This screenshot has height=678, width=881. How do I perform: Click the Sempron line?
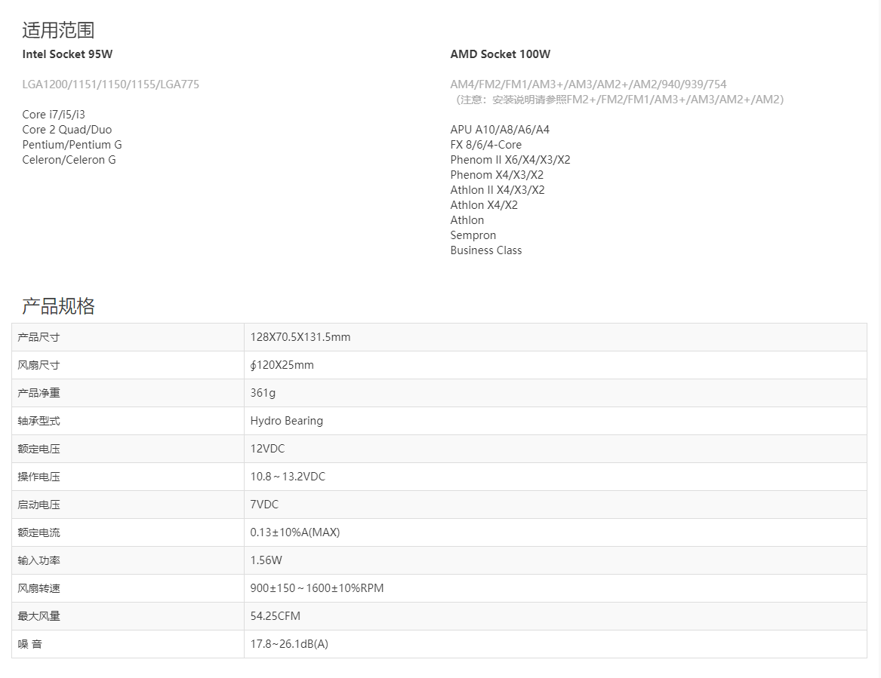tap(473, 236)
